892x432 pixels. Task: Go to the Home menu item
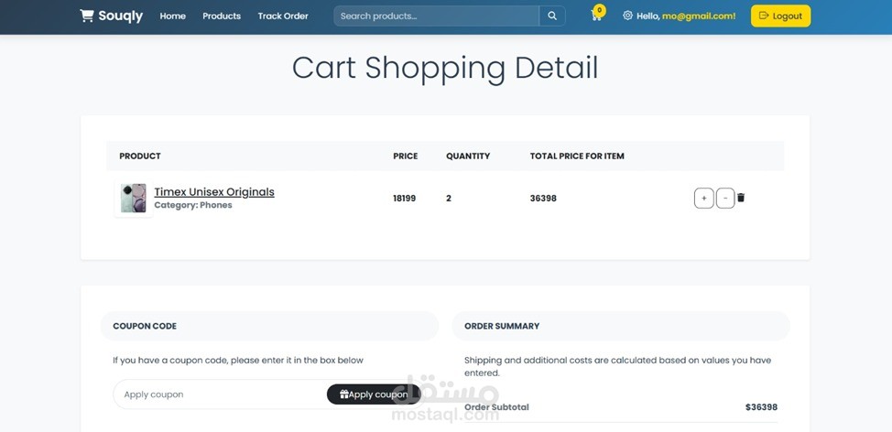pos(172,16)
